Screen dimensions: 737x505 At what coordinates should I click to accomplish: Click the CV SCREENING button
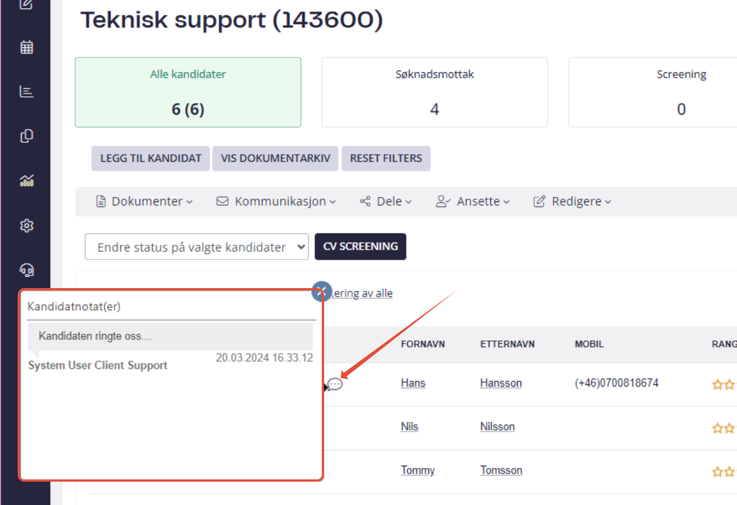coord(360,247)
